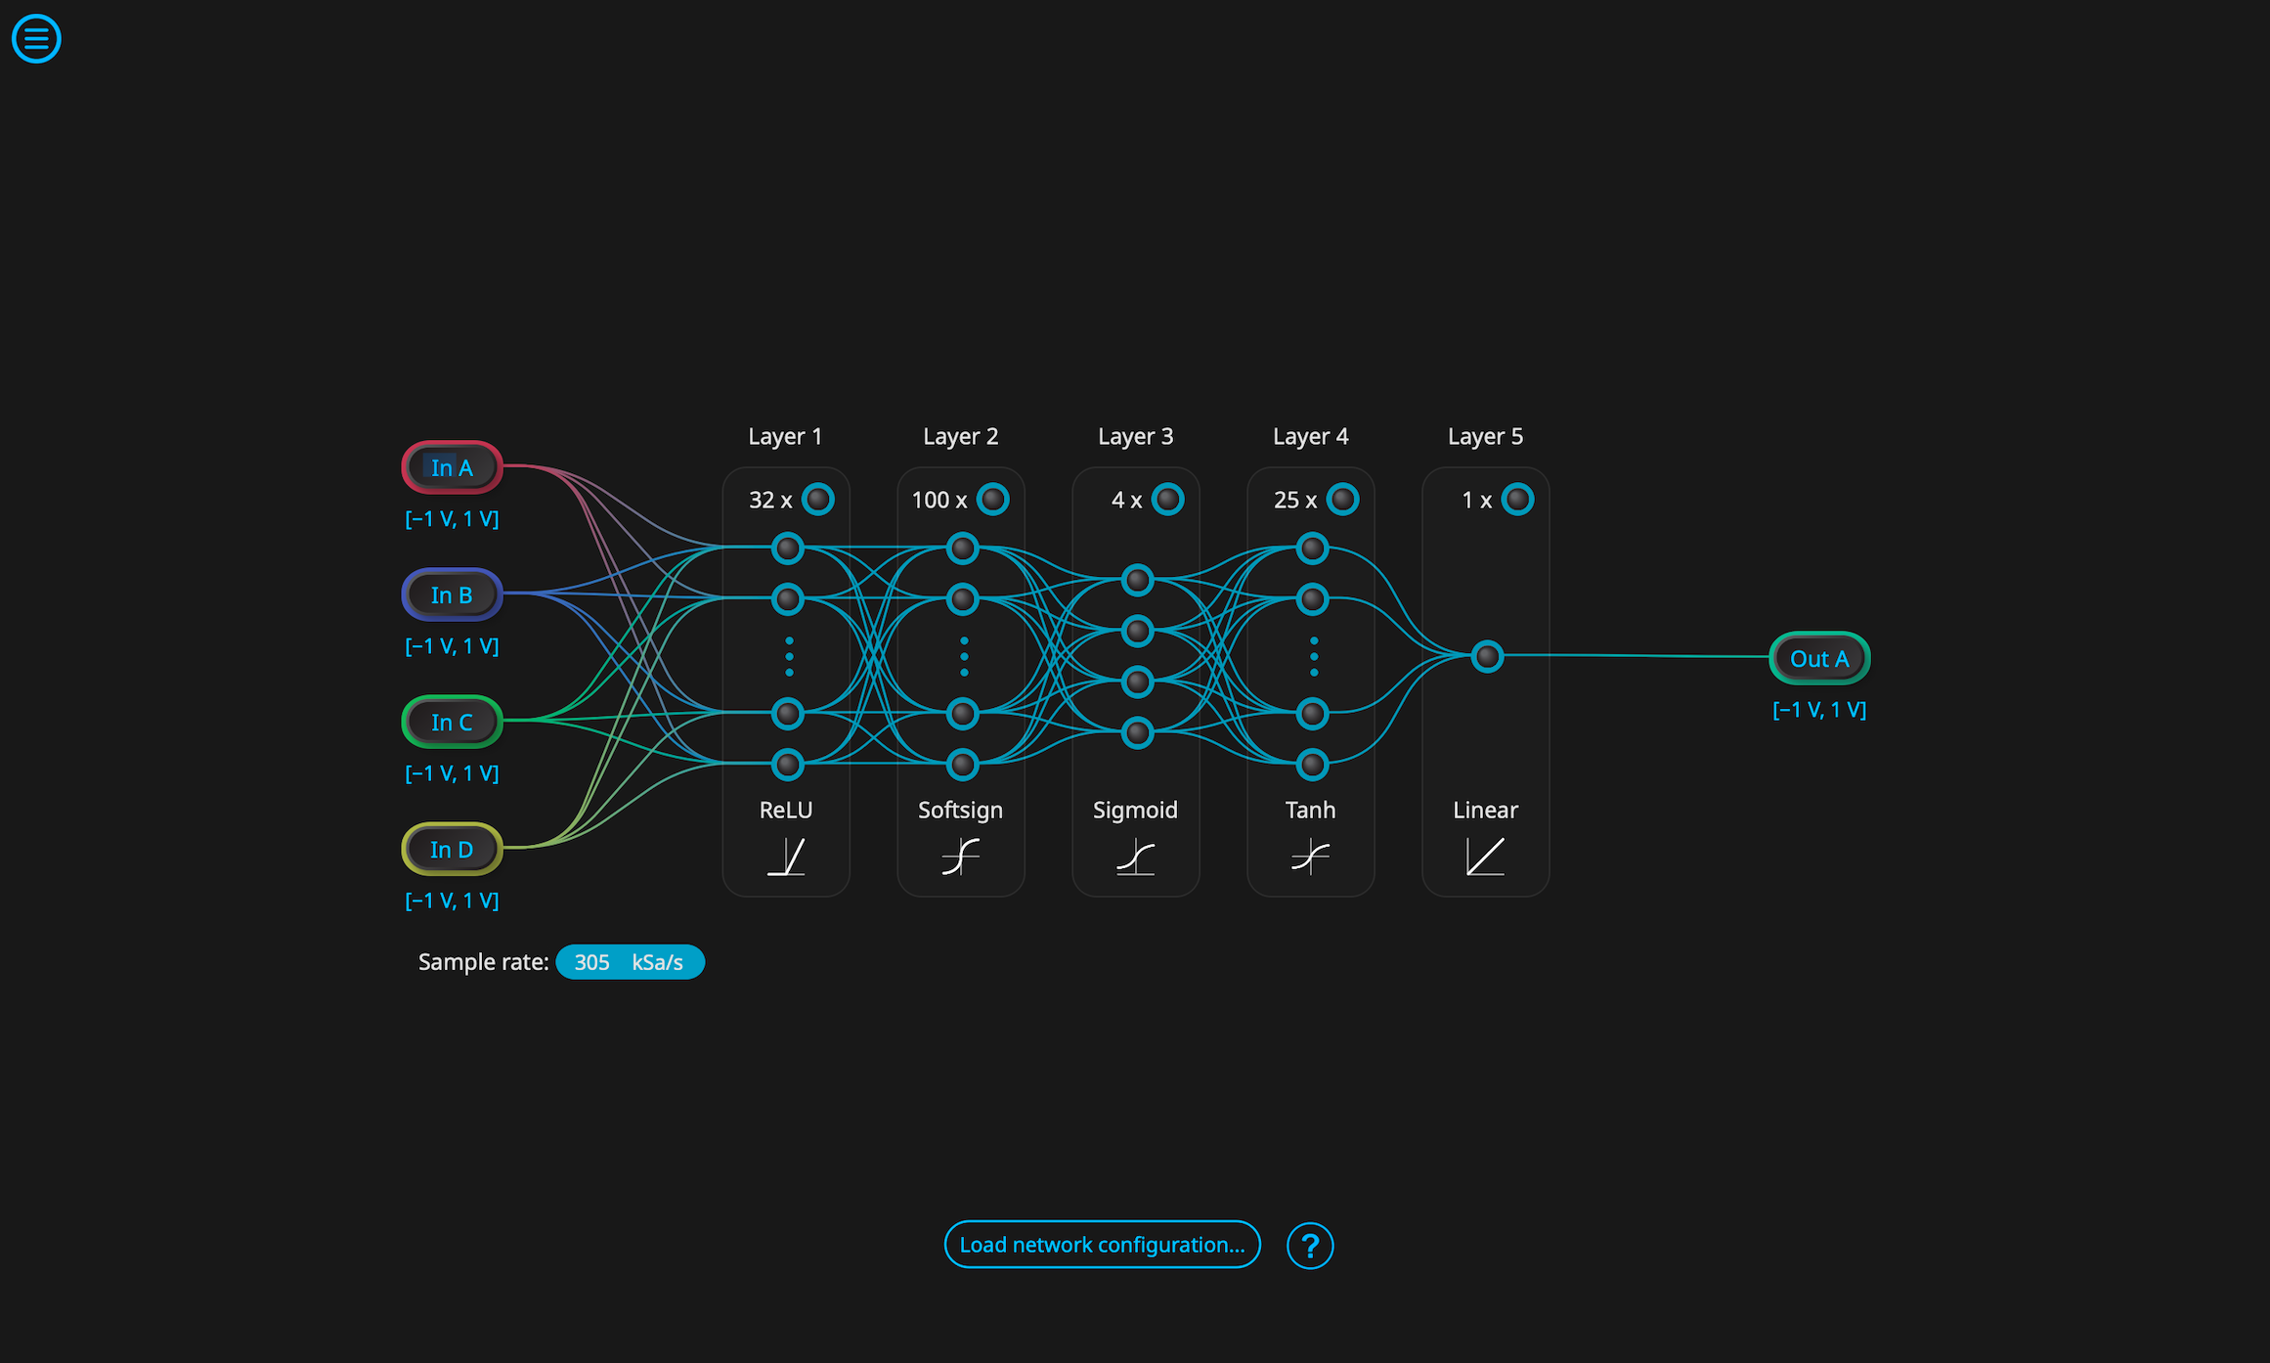This screenshot has width=2270, height=1363.
Task: Click Layer 4 ellipsis dots
Action: coord(1314,657)
